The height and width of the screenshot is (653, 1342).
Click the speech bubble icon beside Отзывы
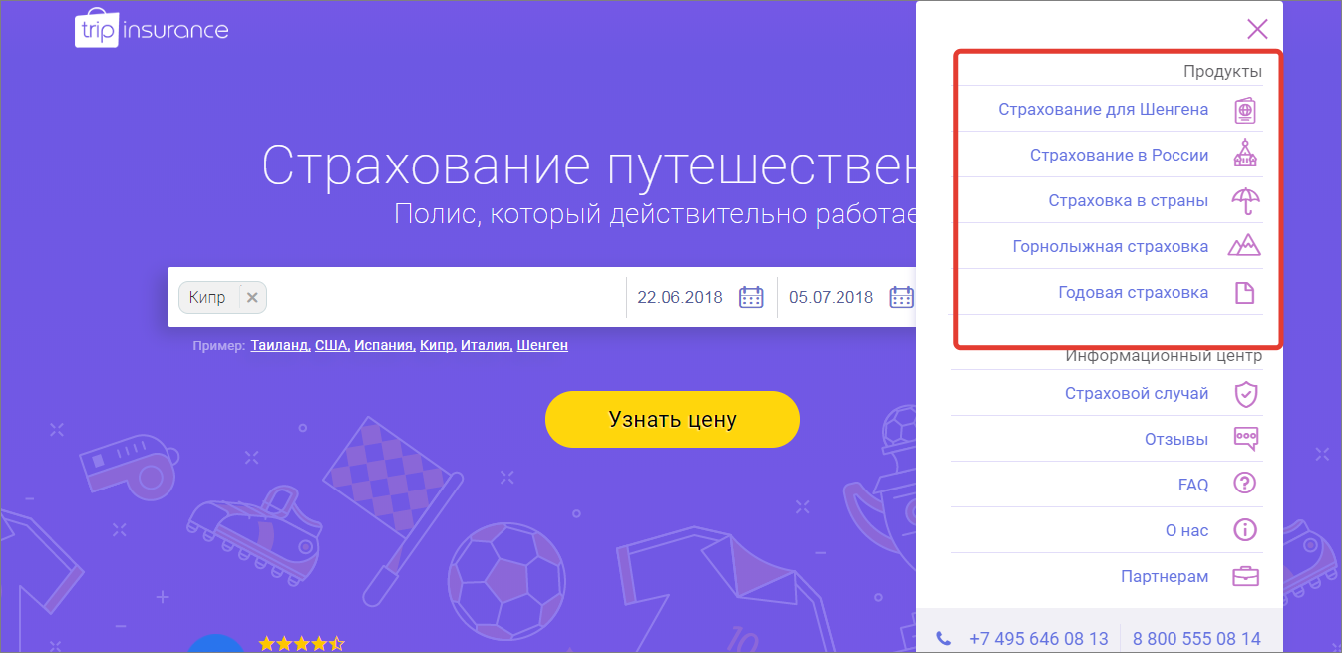[x=1245, y=439]
